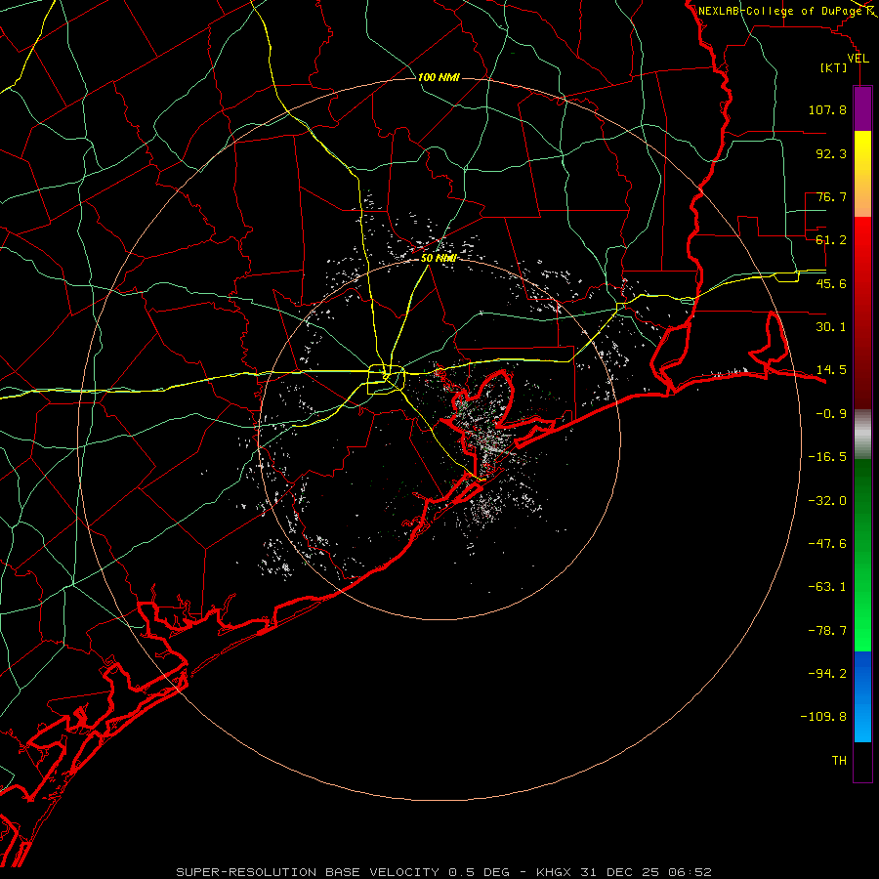Viewport: 879px width, 879px height.
Task: Click the purple segment of the velocity color bar
Action: [x=862, y=108]
